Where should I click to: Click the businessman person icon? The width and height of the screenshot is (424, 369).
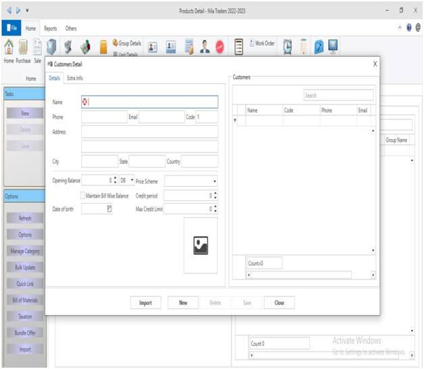pos(205,47)
